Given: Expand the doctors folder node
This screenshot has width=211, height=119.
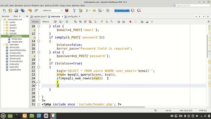Looking at the screenshot, I should 4,28.
